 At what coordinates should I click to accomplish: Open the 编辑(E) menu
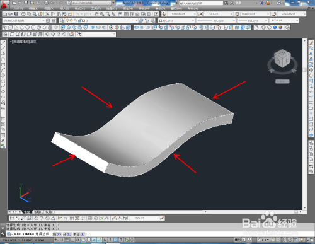pos(33,9)
